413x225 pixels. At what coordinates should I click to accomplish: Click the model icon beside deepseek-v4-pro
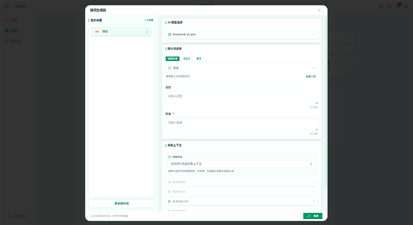pos(169,34)
